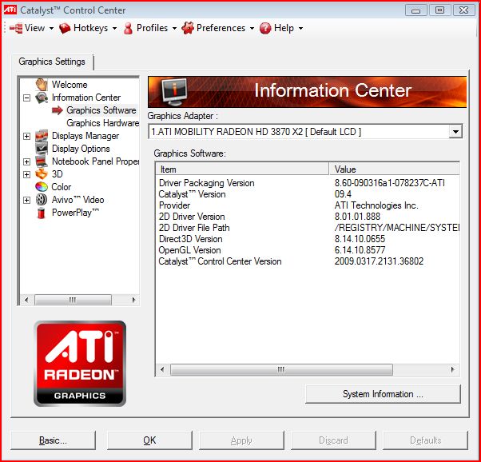481x462 pixels.
Task: Click the Profiles person icon
Action: (x=128, y=28)
